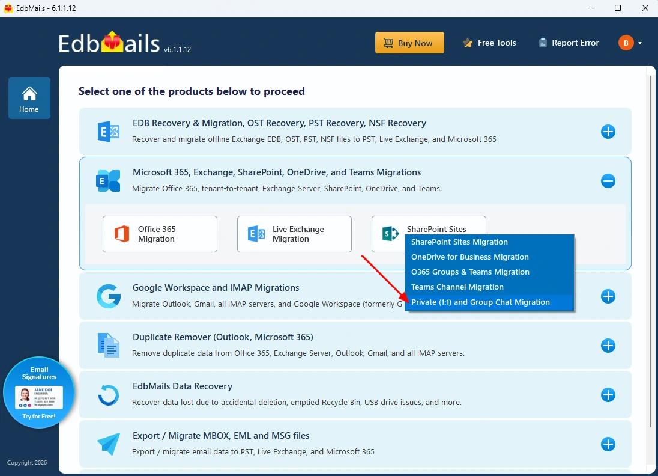The height and width of the screenshot is (476, 658).
Task: Click the orange B user avatar
Action: 626,43
